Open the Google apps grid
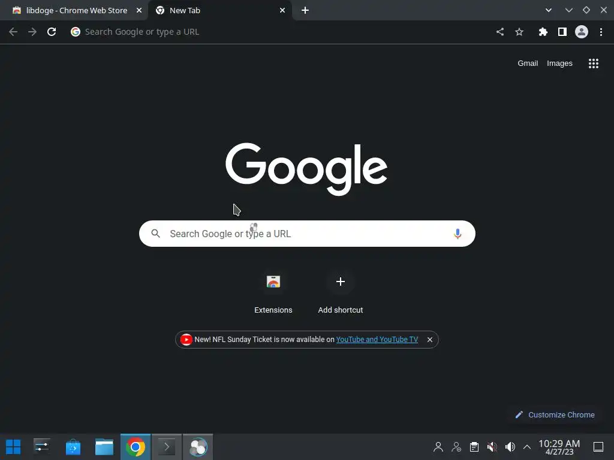The image size is (614, 460). pos(594,63)
